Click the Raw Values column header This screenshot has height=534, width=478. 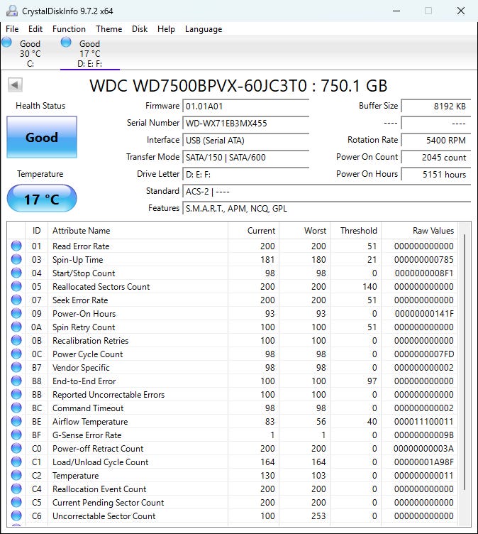coord(433,231)
